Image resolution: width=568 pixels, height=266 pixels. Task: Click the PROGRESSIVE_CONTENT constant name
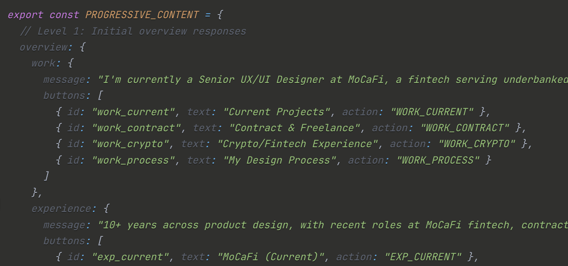click(x=142, y=15)
